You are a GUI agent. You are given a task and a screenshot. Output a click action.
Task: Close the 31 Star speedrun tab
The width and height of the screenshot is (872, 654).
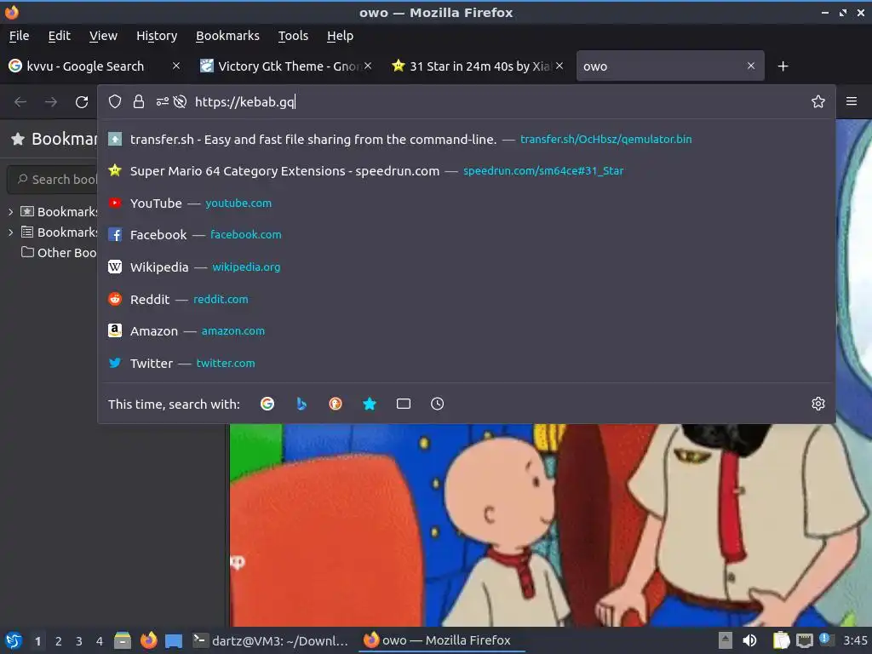click(559, 66)
